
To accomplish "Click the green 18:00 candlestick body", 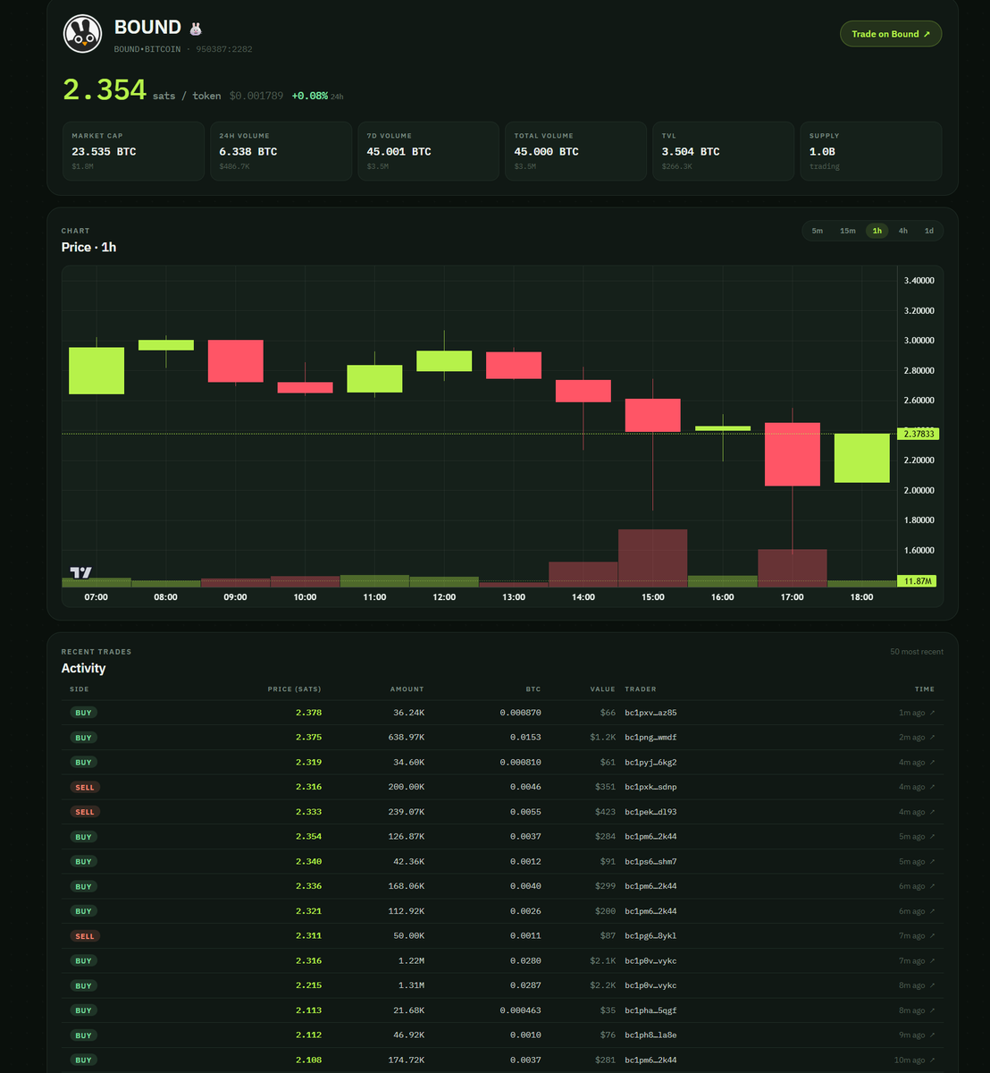I will (862, 458).
